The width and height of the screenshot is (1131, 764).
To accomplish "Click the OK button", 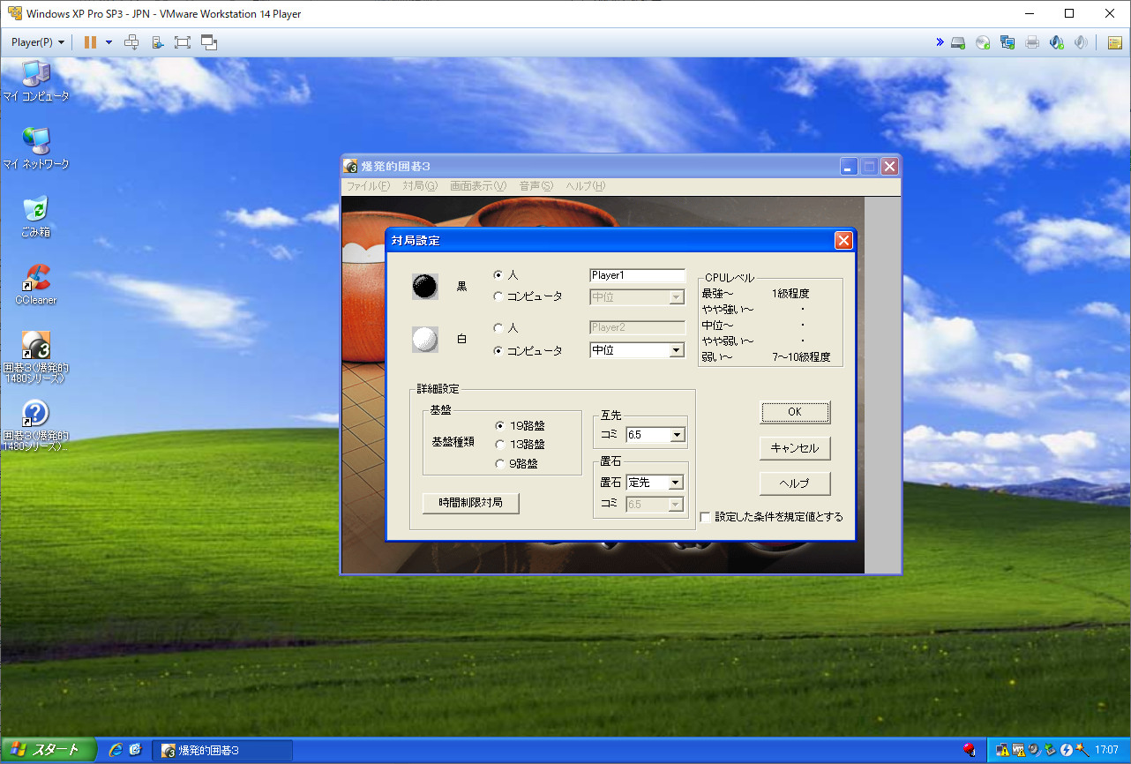I will click(795, 412).
